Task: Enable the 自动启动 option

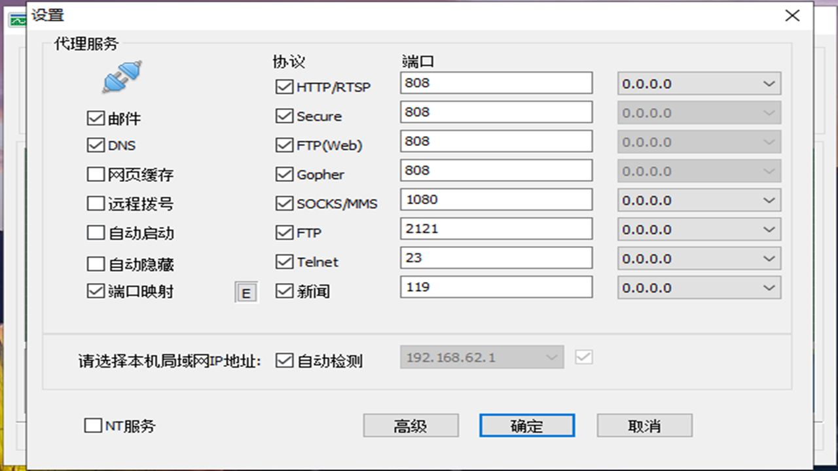Action: pyautogui.click(x=96, y=233)
